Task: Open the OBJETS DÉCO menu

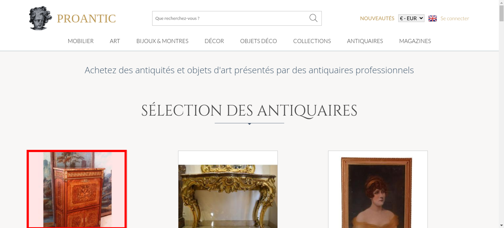Action: pos(259,41)
